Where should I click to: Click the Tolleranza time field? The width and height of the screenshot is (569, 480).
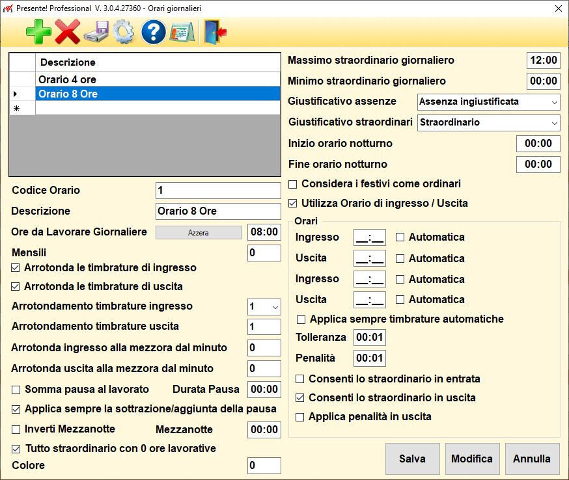pyautogui.click(x=369, y=338)
